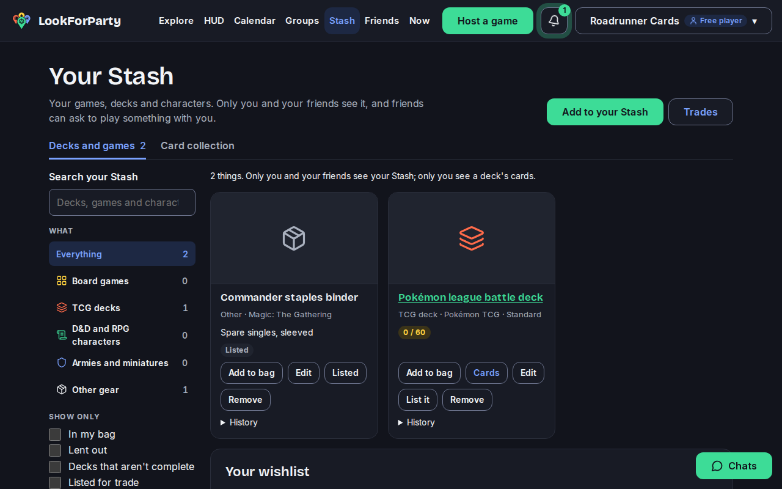Click the orange stack icon on Pokémon deck card
782x489 pixels.
click(472, 238)
